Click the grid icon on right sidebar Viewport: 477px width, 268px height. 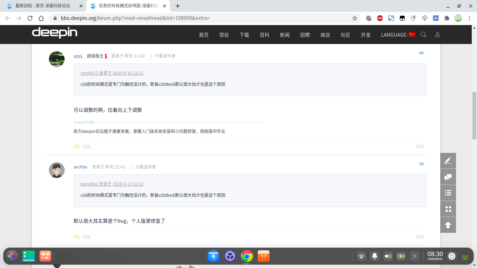tap(448, 209)
